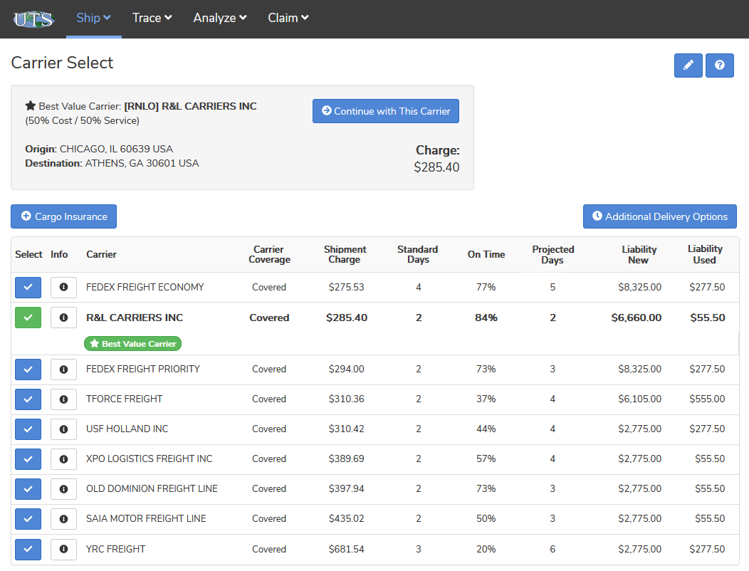Open the Analyze dropdown menu

point(220,18)
